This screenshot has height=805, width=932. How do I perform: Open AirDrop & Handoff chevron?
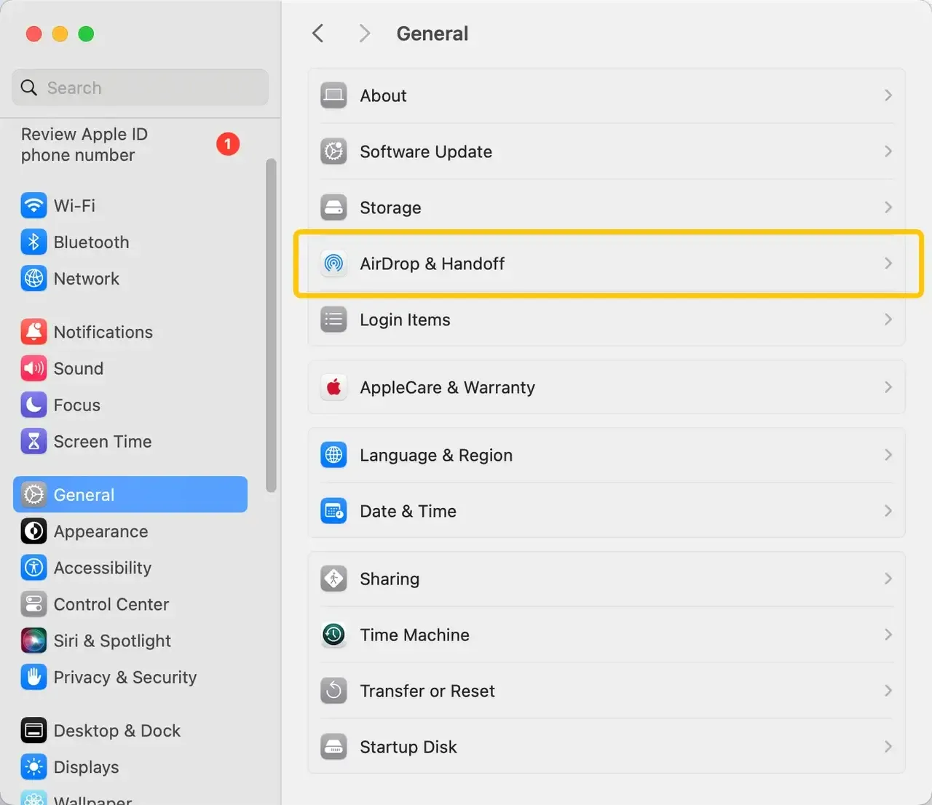pyautogui.click(x=888, y=263)
